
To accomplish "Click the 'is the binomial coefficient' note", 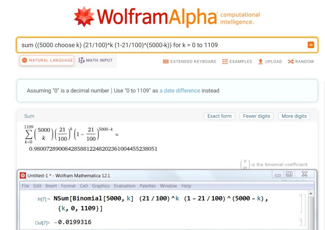I will pos(279,164).
